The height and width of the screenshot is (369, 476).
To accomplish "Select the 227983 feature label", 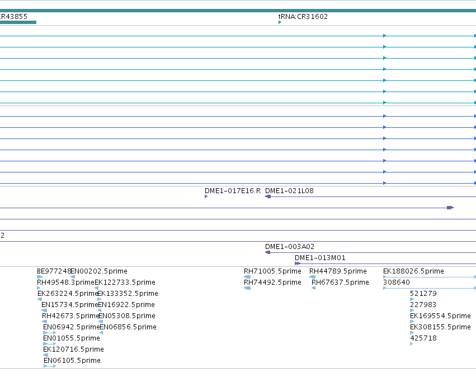I will 423,305.
